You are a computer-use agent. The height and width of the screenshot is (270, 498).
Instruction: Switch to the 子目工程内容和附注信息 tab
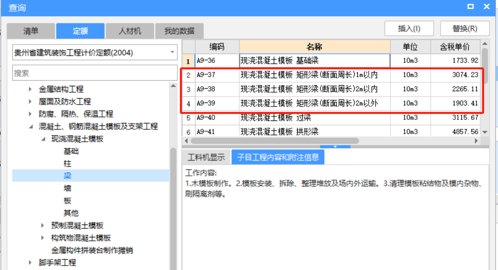[x=278, y=157]
